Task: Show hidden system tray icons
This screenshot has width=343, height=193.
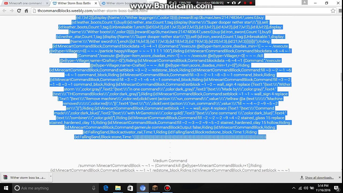Action: (294, 188)
